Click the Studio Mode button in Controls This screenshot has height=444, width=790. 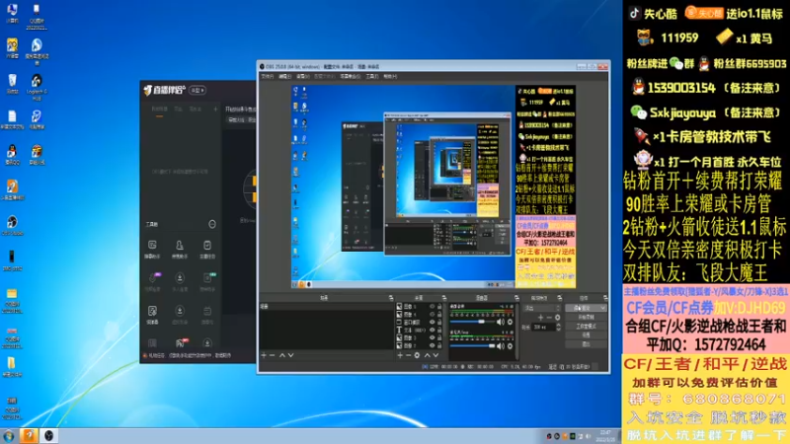pyautogui.click(x=586, y=327)
